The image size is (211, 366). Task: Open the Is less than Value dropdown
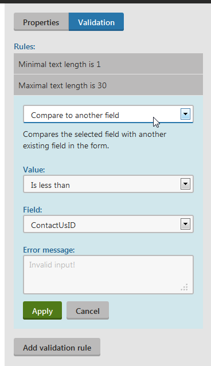click(x=108, y=184)
